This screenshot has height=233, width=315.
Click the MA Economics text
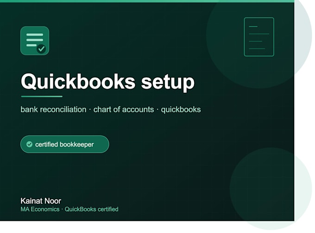(x=40, y=209)
